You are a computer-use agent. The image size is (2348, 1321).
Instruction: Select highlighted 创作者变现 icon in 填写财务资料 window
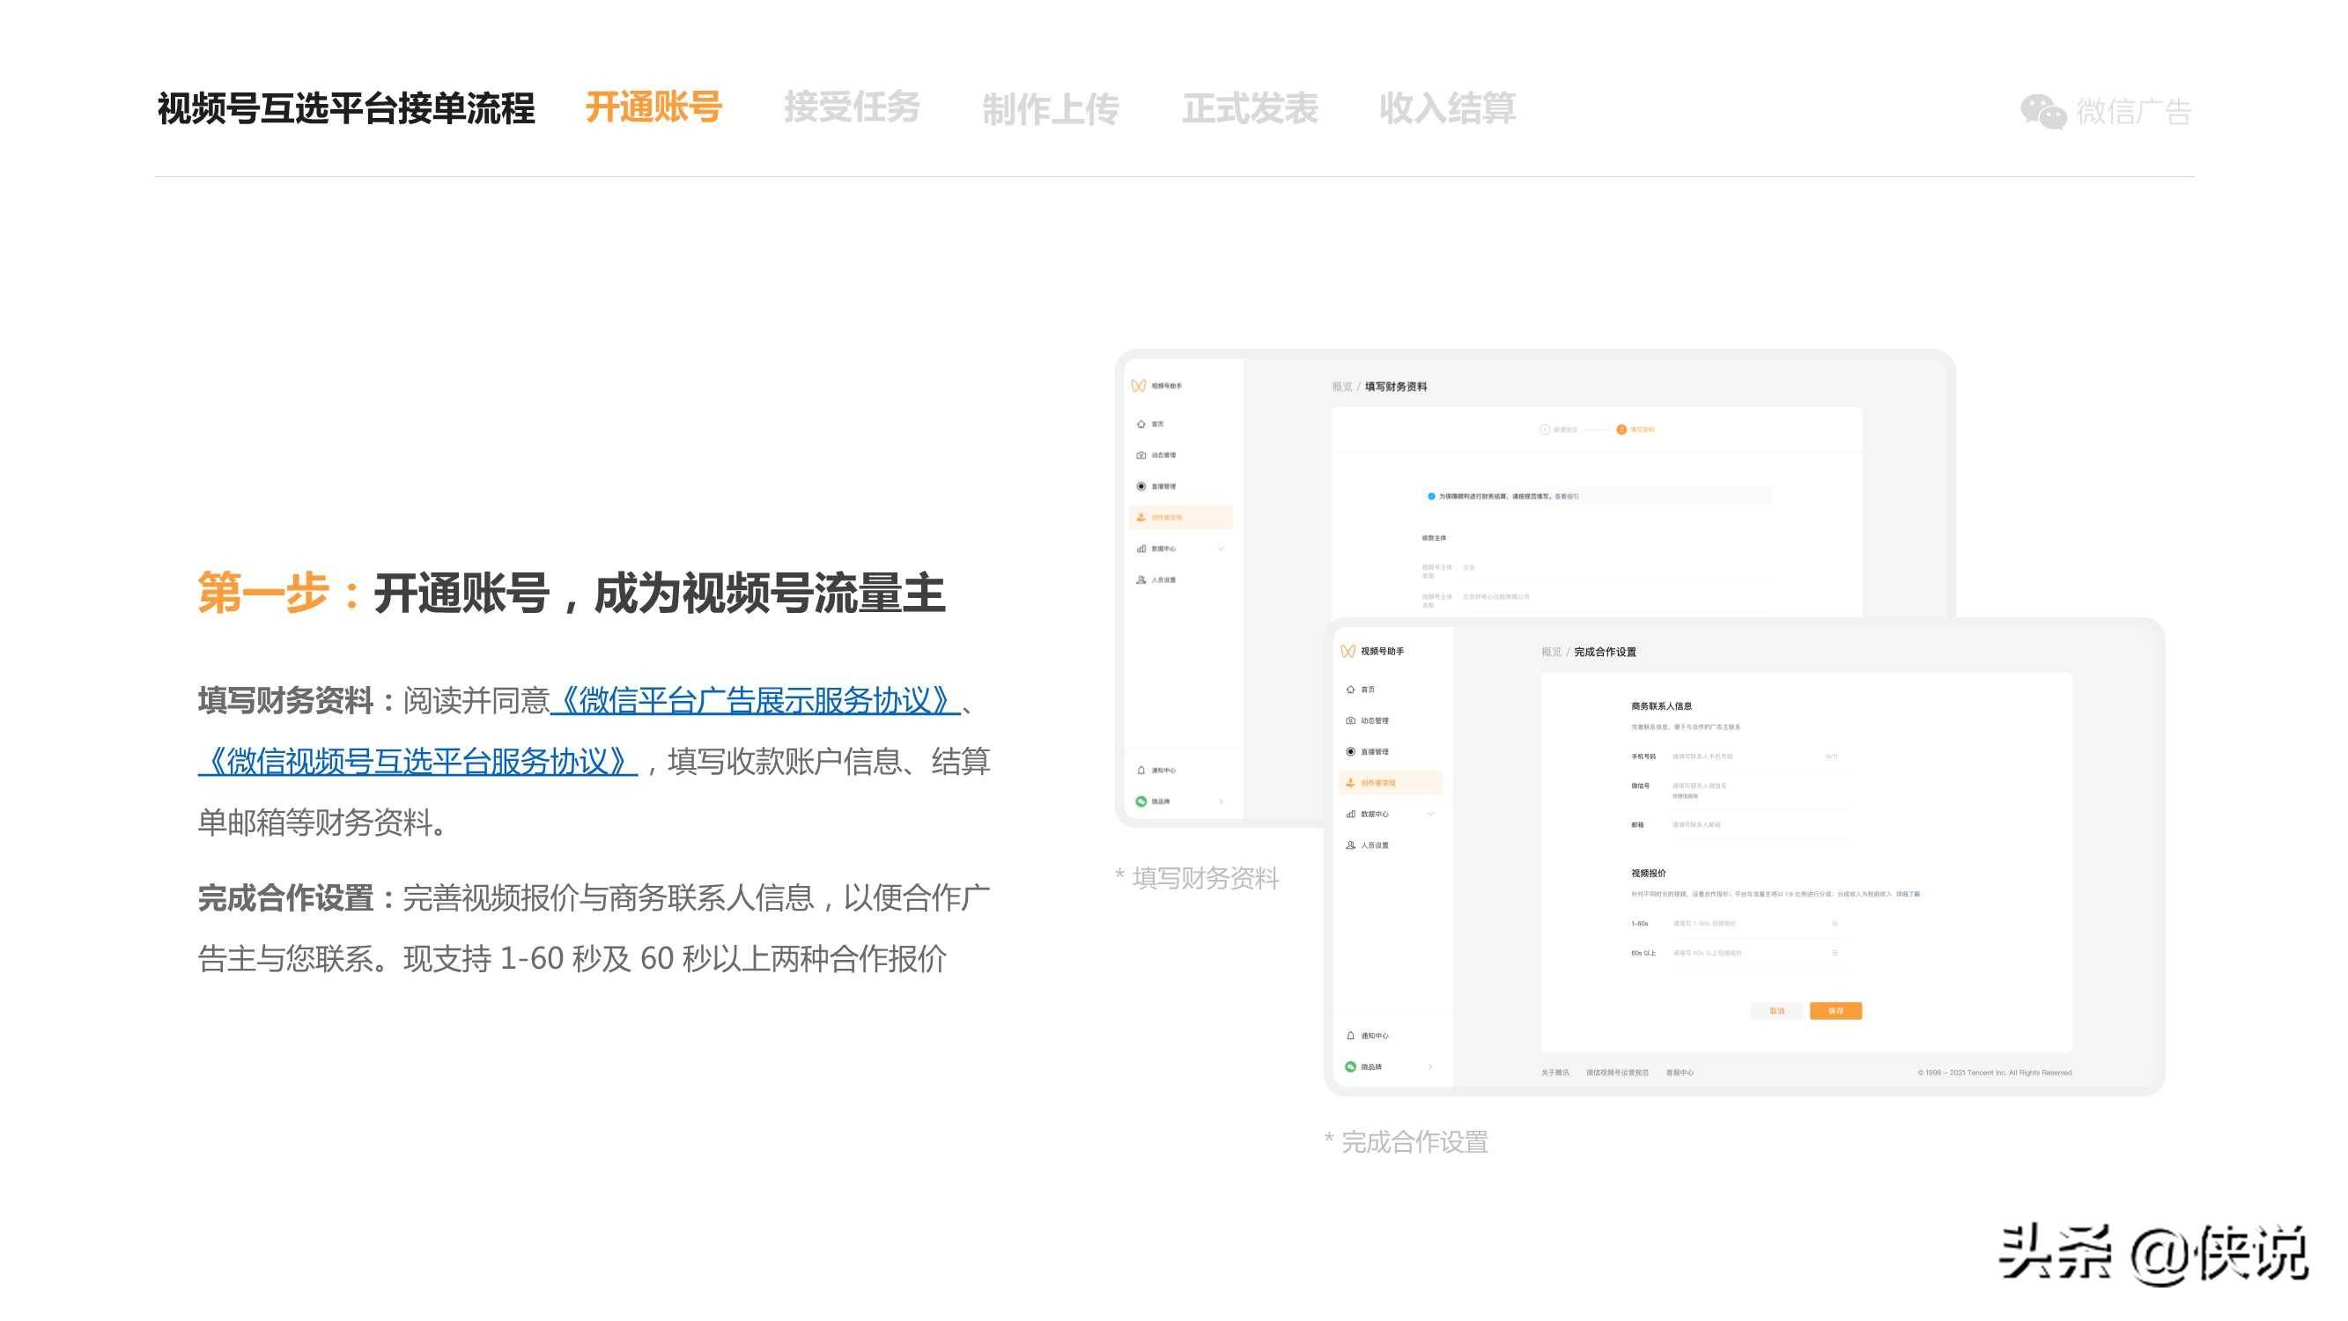[x=1141, y=517]
